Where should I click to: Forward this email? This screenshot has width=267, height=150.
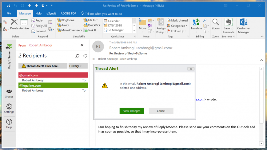pos(39,31)
